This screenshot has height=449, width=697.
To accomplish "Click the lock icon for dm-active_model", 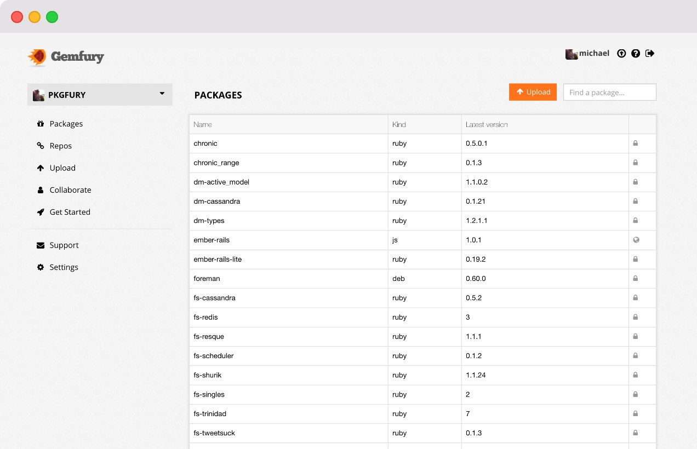I will [x=636, y=182].
